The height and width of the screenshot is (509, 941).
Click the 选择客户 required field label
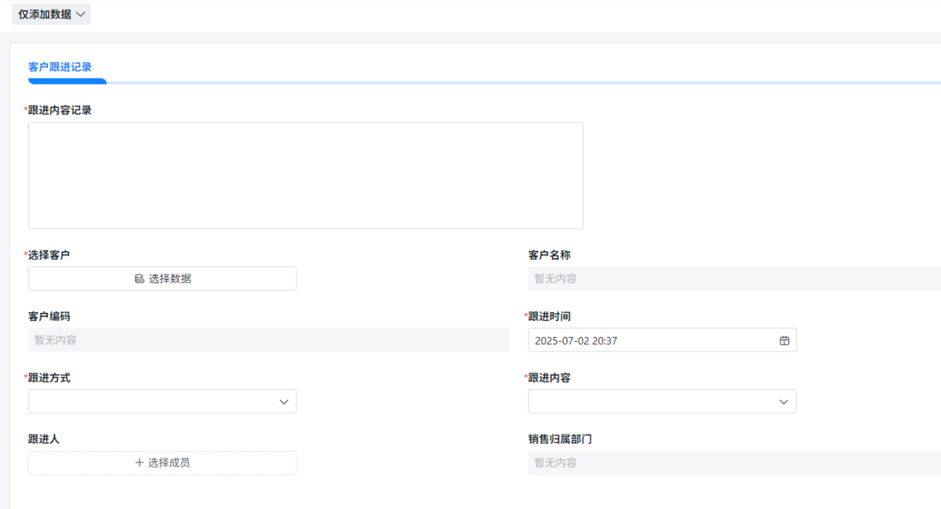tap(49, 255)
